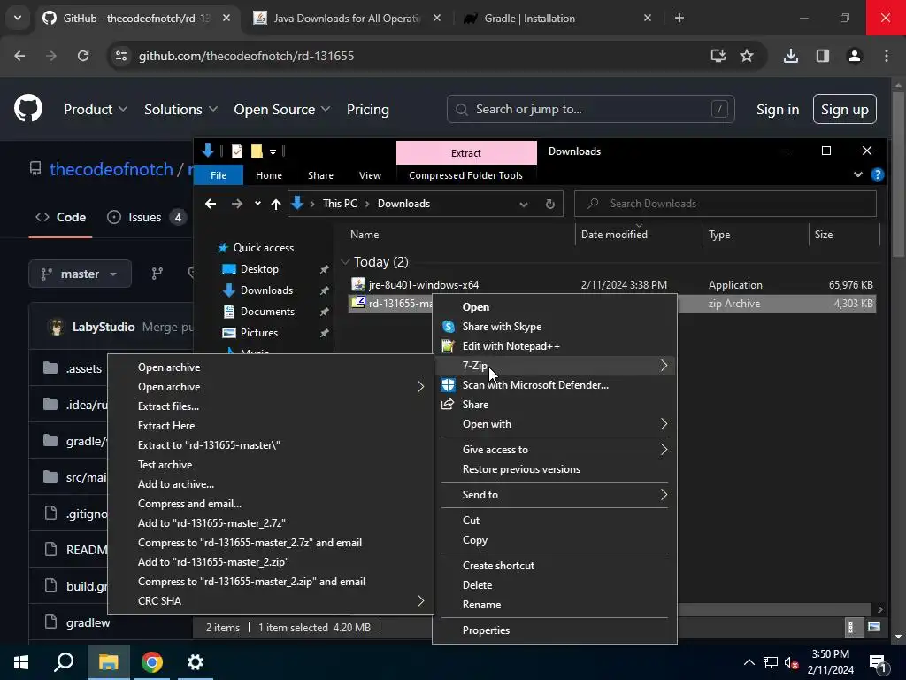
Task: Click the GitHub logo icon
Action: pos(28,109)
